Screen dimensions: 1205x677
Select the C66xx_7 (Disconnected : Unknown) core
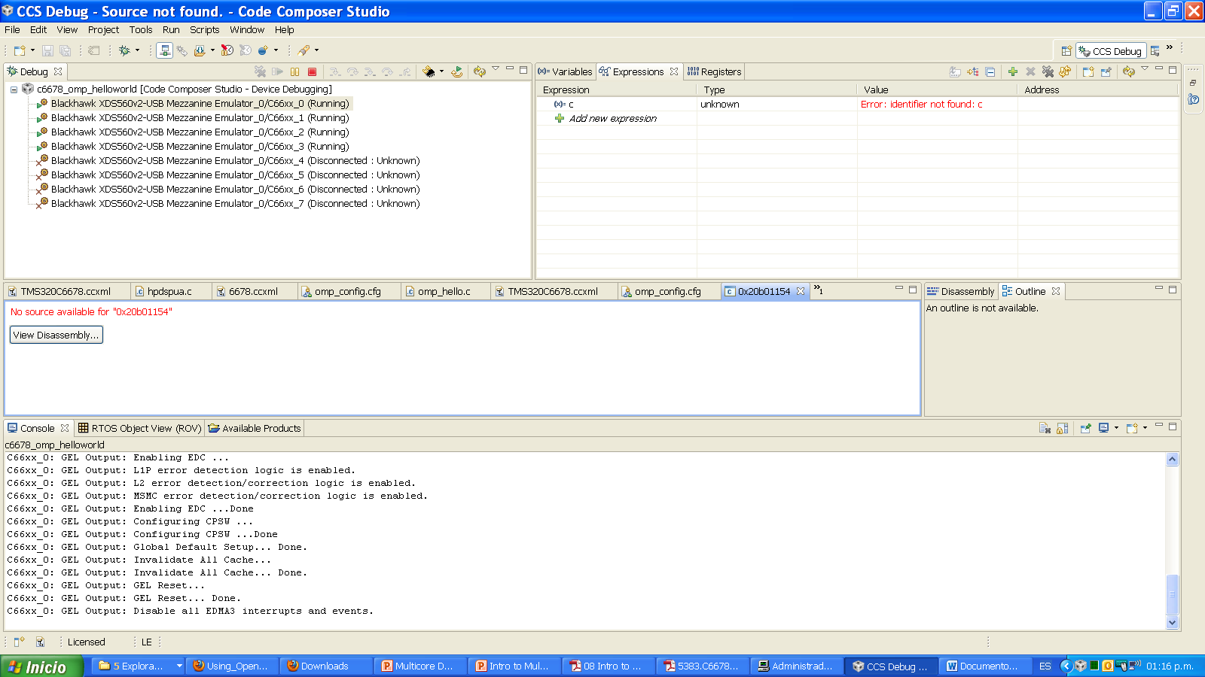[235, 203]
